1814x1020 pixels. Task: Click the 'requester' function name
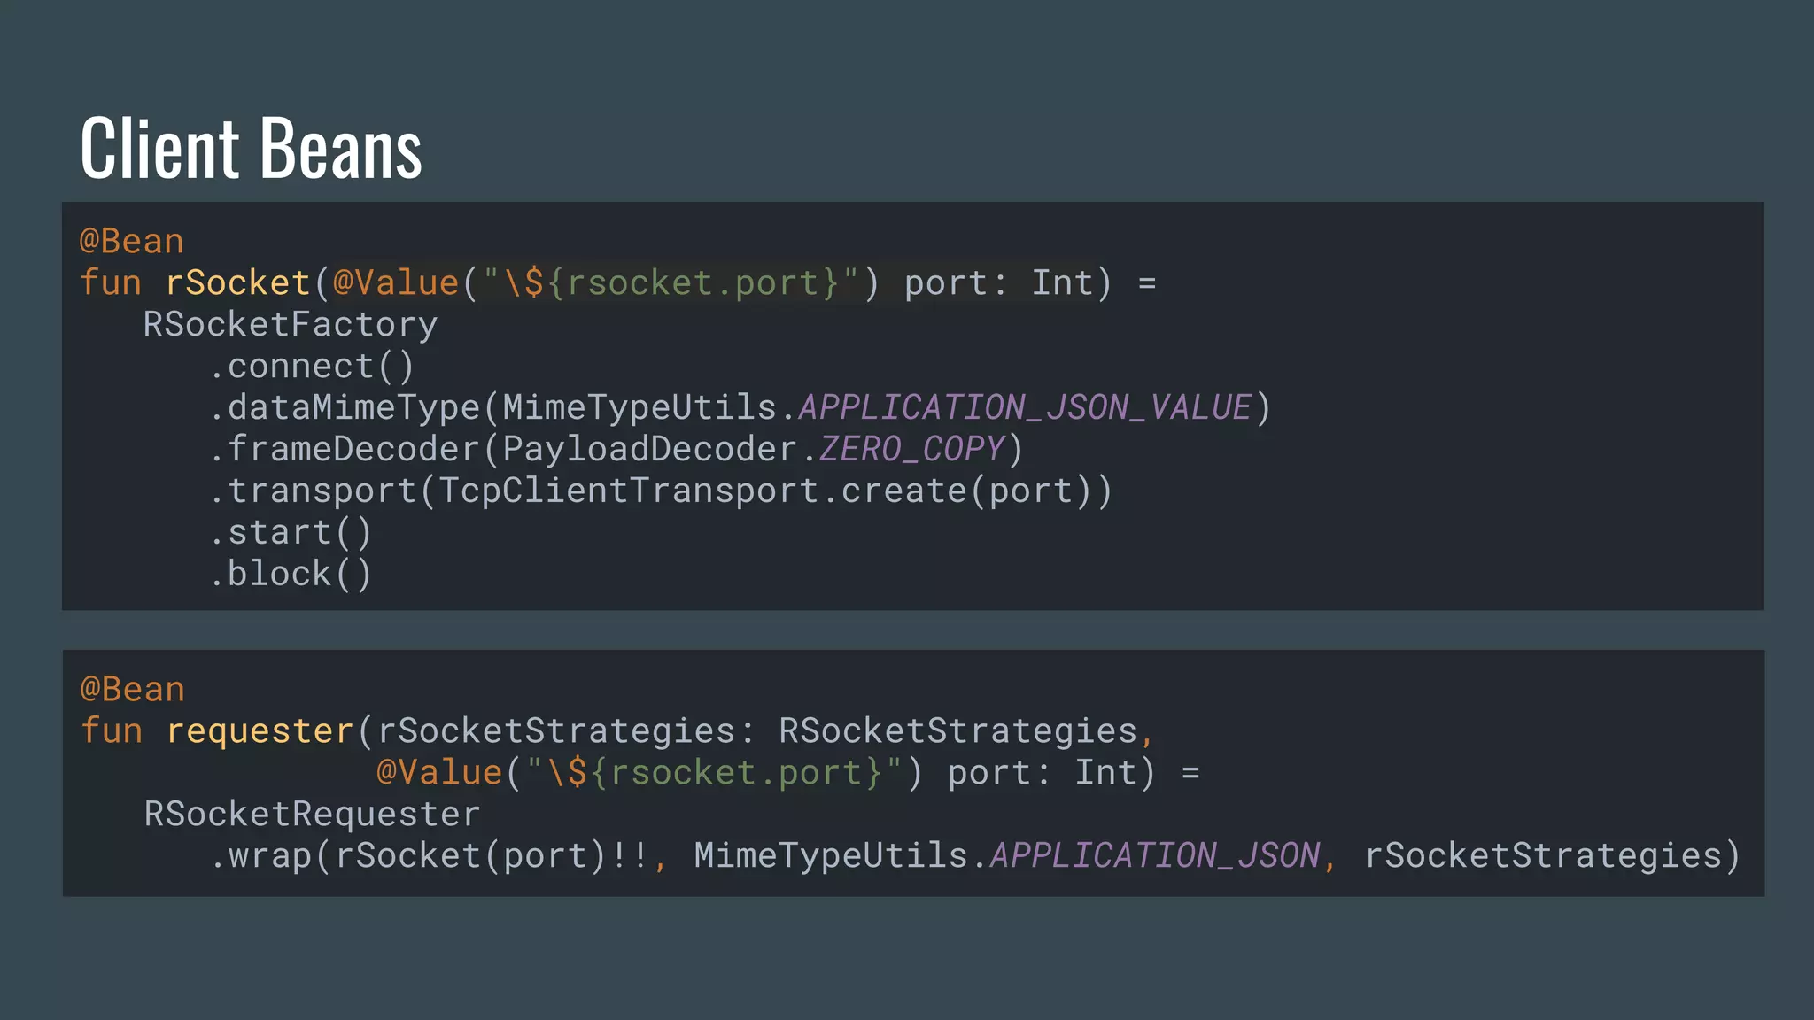[x=260, y=730]
